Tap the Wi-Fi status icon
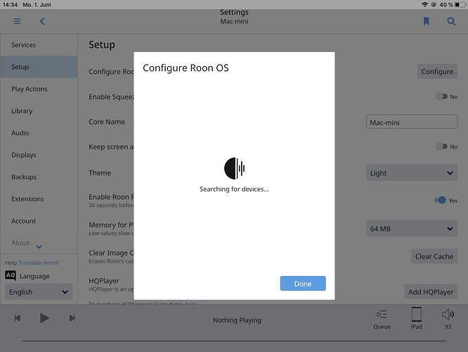The image size is (468, 352). 424,4
